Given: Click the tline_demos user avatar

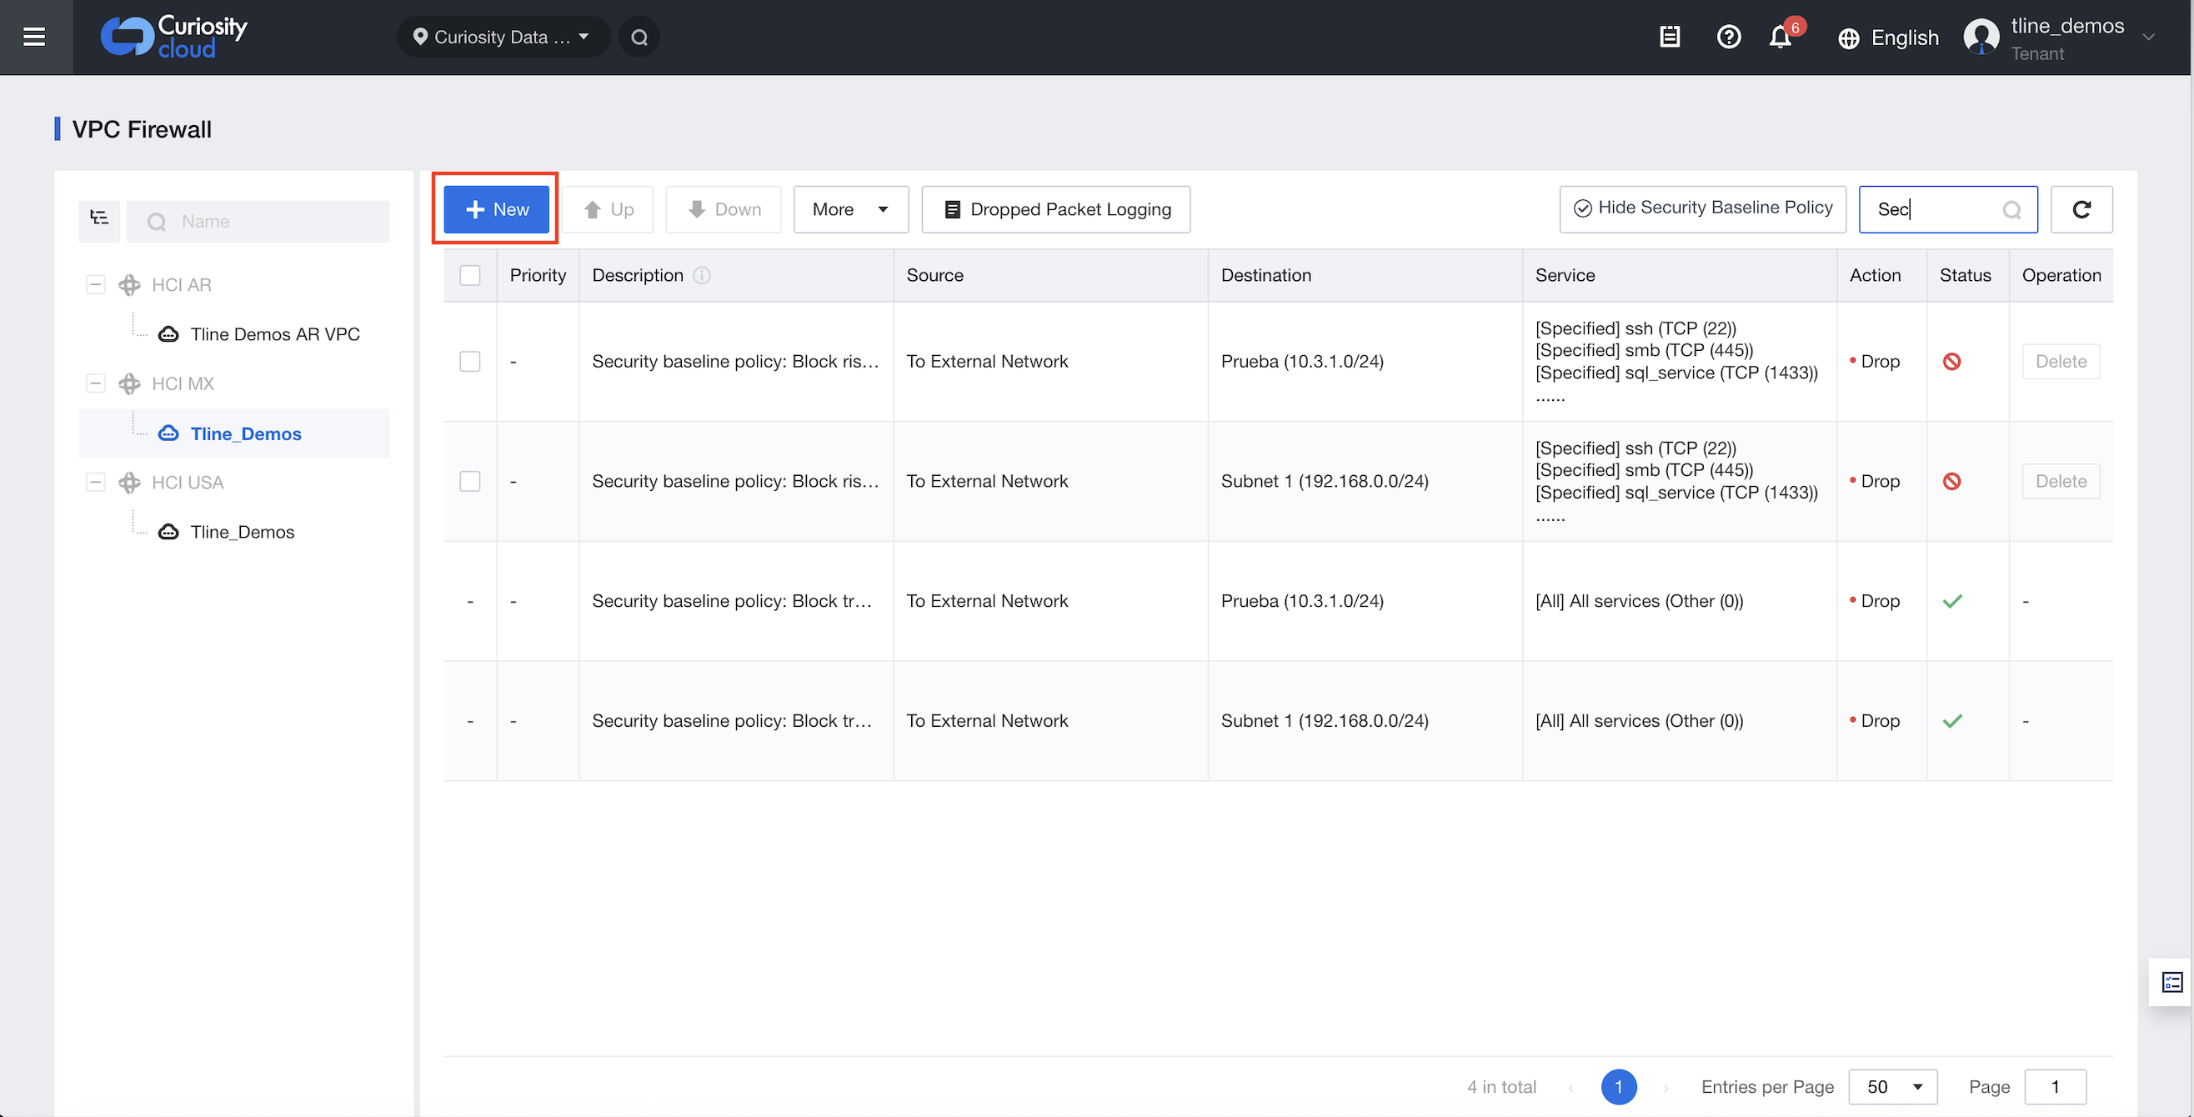Looking at the screenshot, I should (1981, 37).
